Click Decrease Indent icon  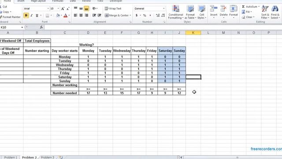click(94, 15)
